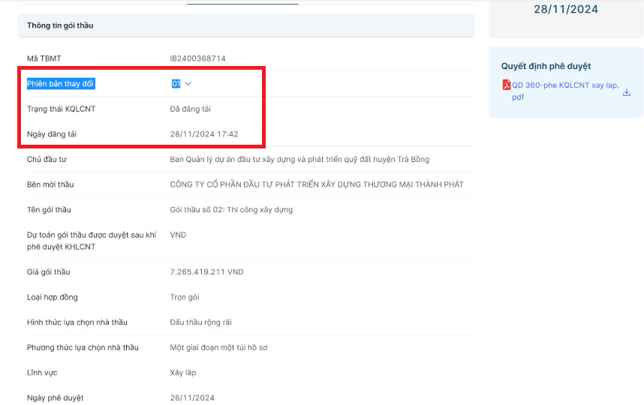
Task: Click the Đã đăng tải status value
Action: (x=191, y=109)
